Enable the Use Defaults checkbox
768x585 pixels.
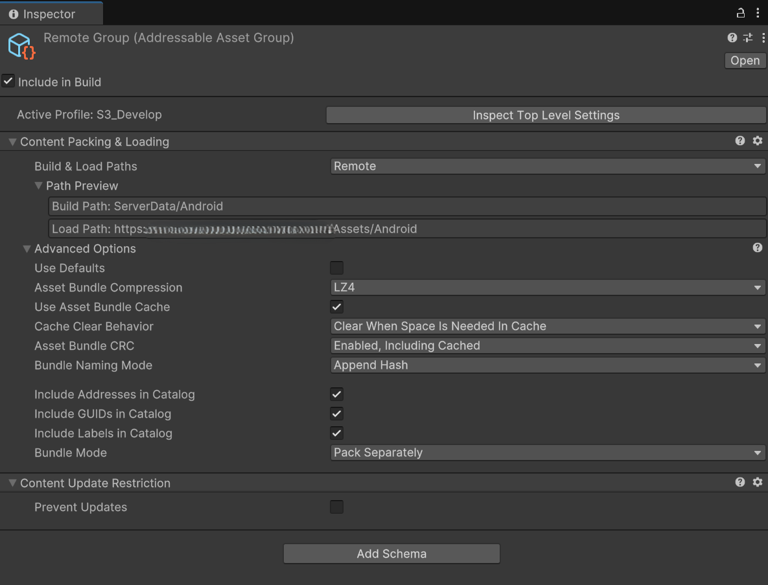pos(336,268)
